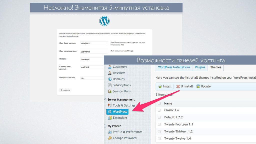This screenshot has height=144, width=256.
Task: Click the 'wp_' table prefix field
Action: [92, 78]
